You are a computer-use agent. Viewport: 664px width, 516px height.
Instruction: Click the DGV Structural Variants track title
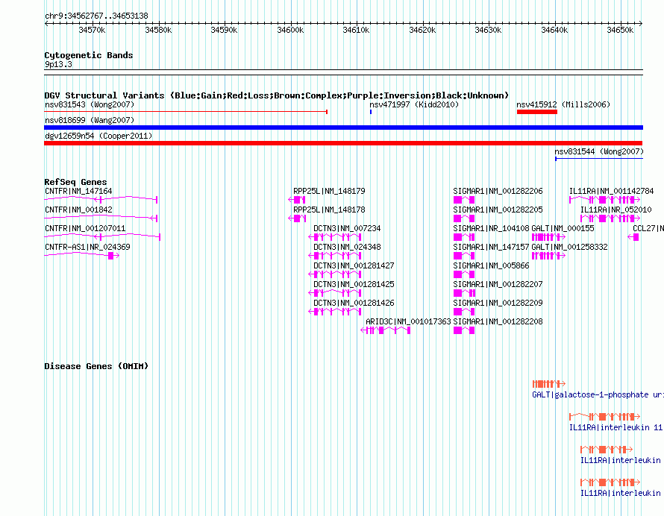(x=277, y=95)
